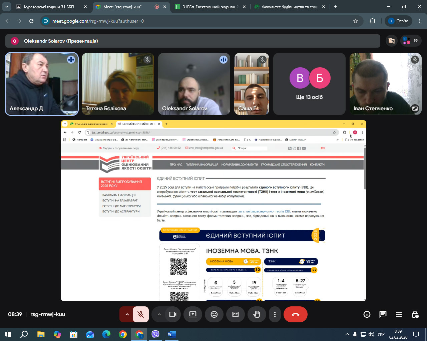Toggle closed captions button

pyautogui.click(x=236, y=314)
